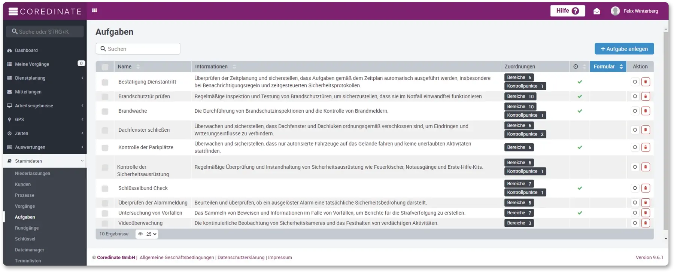Tick the checkbox for Brandschutztür prüfen
Image resolution: width=674 pixels, height=272 pixels.
coord(105,97)
